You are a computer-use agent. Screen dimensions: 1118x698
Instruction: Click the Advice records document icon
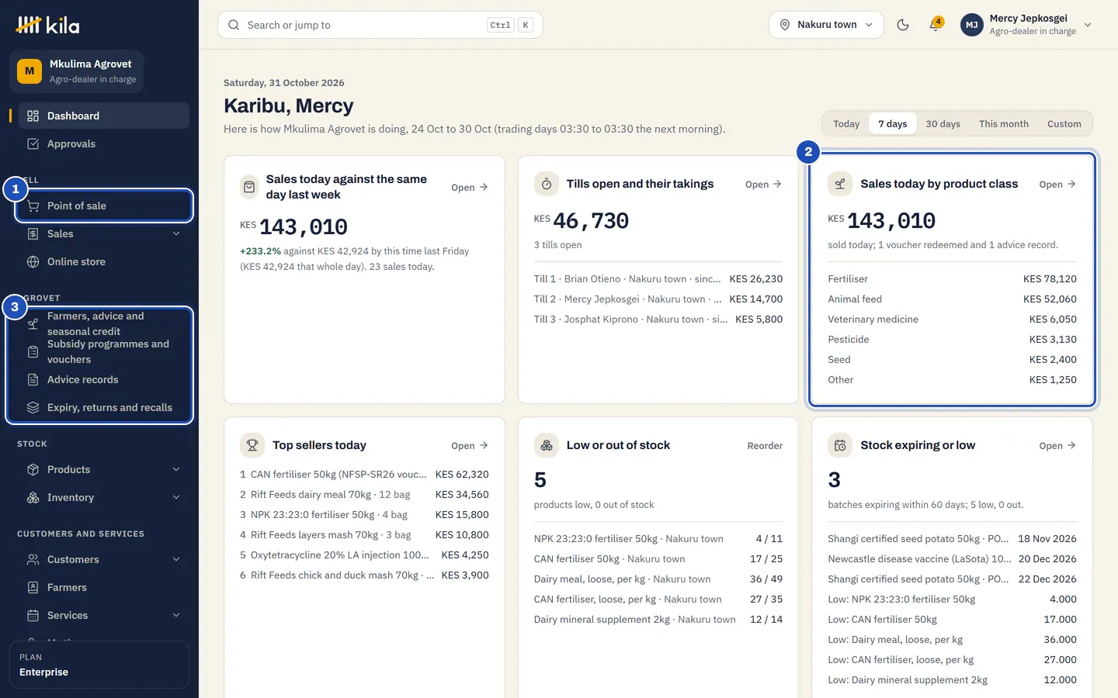[x=33, y=379]
